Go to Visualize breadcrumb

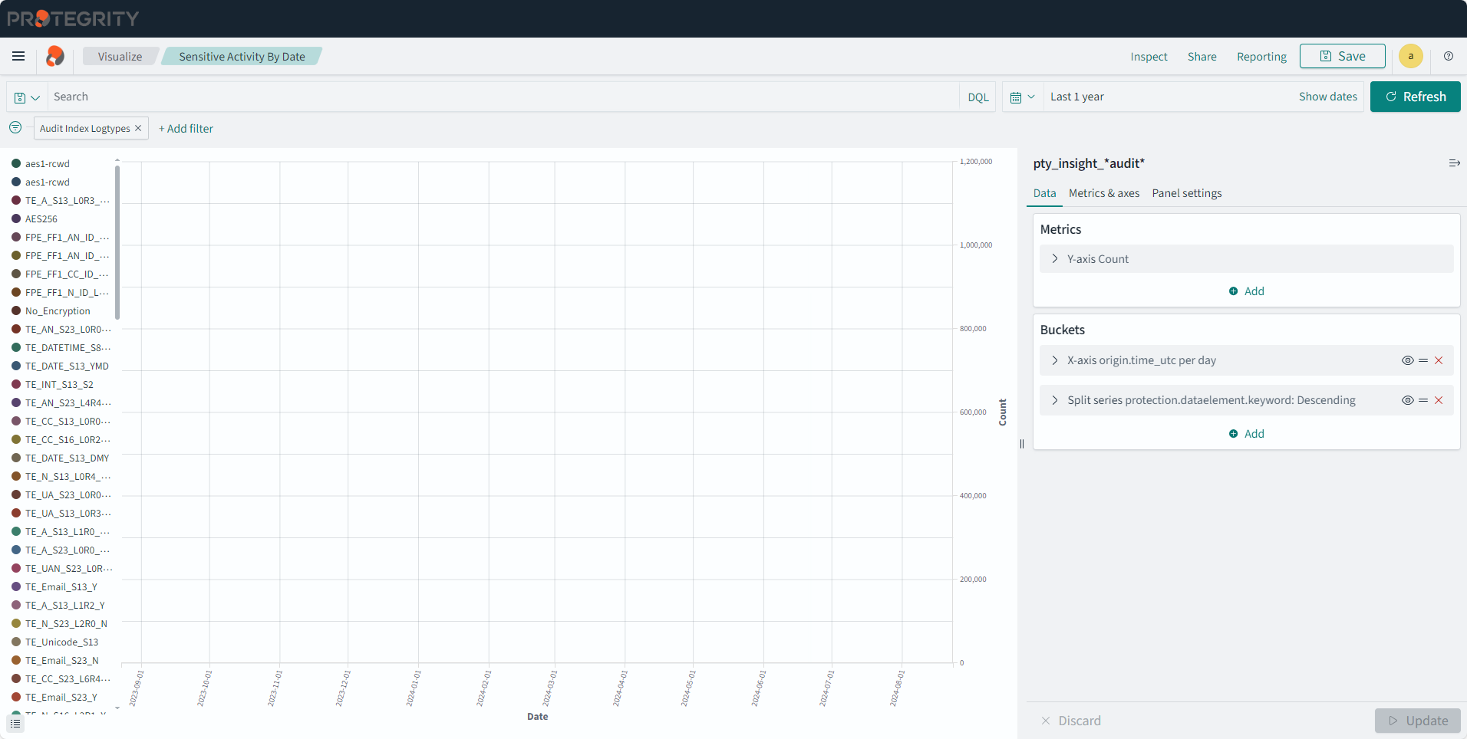point(120,57)
